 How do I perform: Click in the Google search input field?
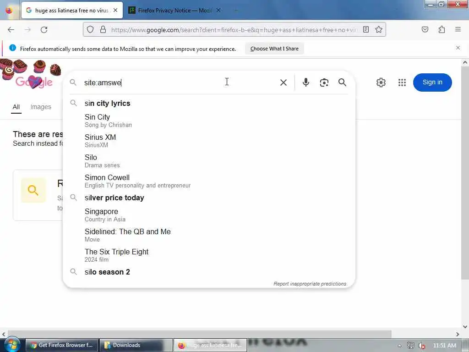click(x=180, y=82)
